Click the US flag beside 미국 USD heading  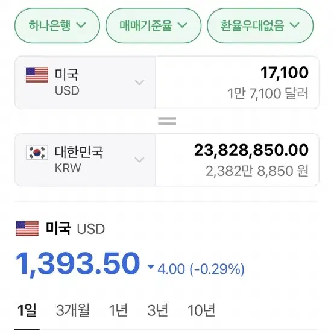(x=28, y=228)
